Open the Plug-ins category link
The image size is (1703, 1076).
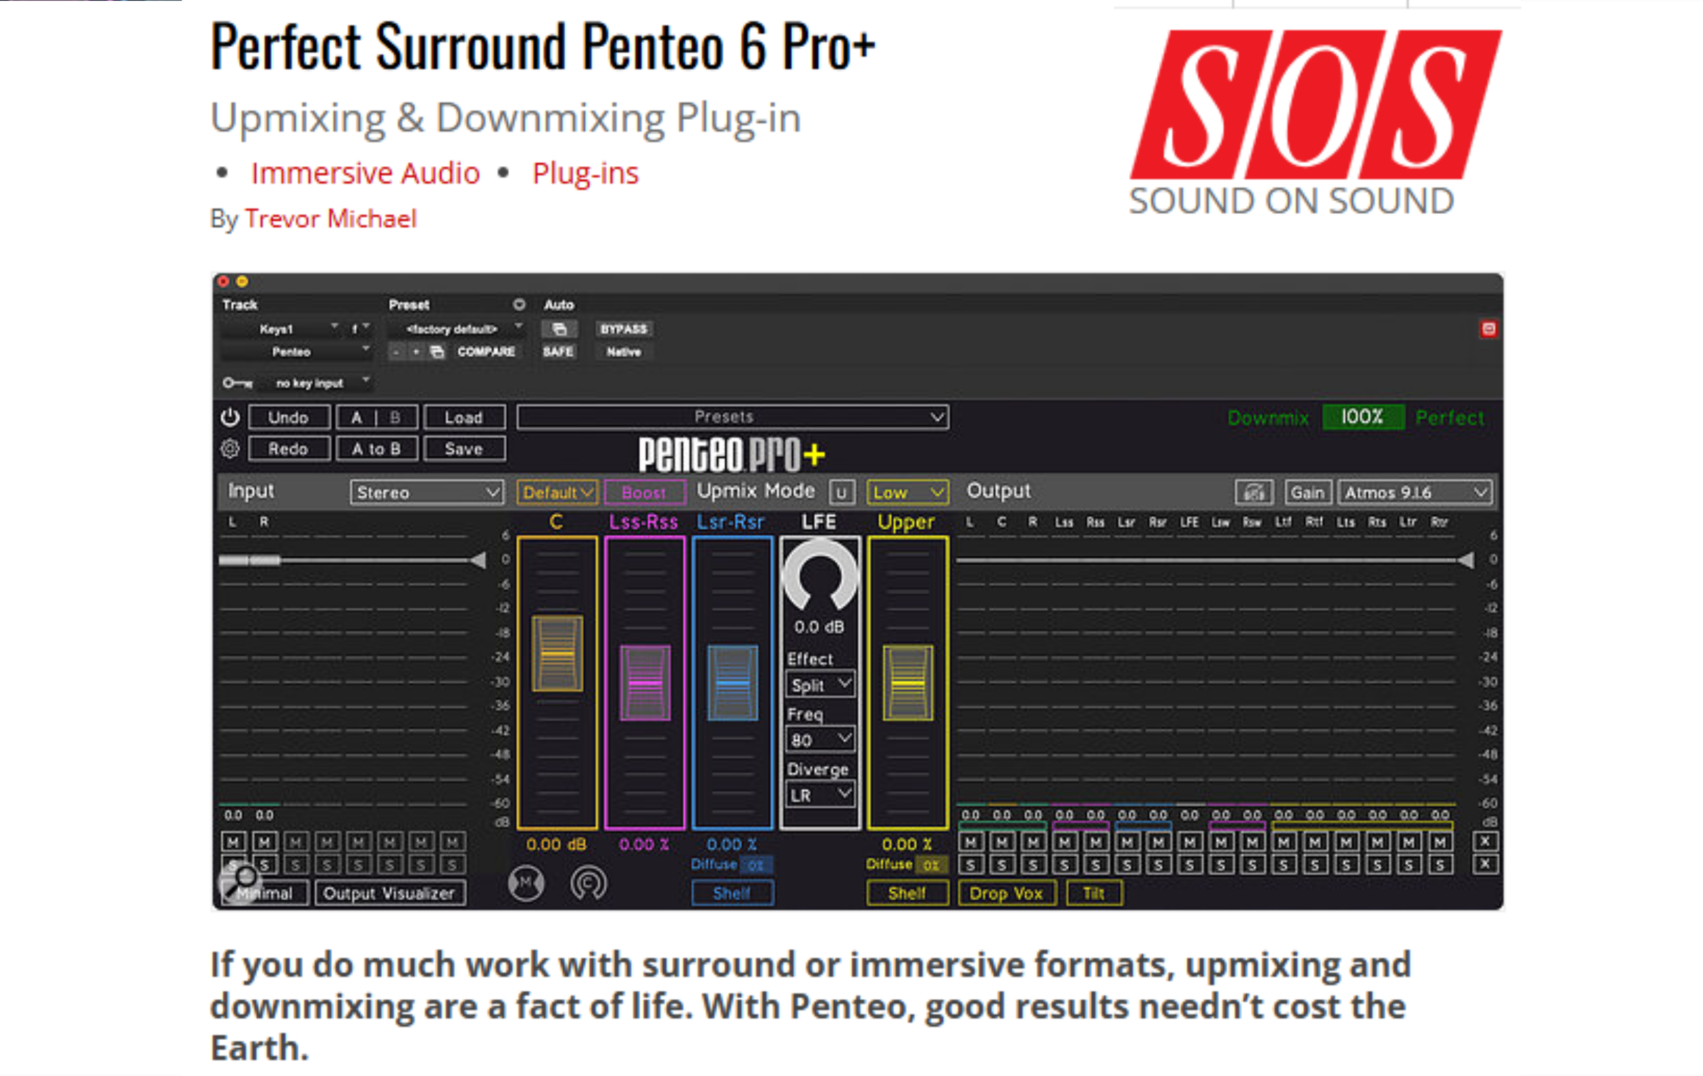[x=585, y=173]
